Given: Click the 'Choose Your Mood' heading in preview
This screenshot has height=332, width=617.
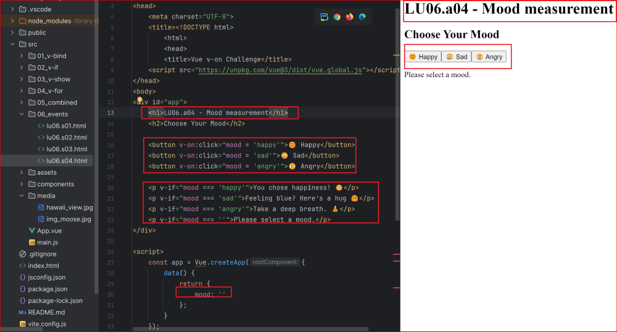Looking at the screenshot, I should click(x=452, y=35).
